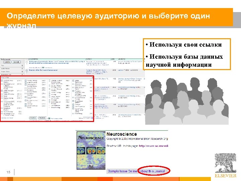This screenshot has width=241, height=181.
Task: Expand the Author Name refine section
Action: pyautogui.click(x=22, y=69)
